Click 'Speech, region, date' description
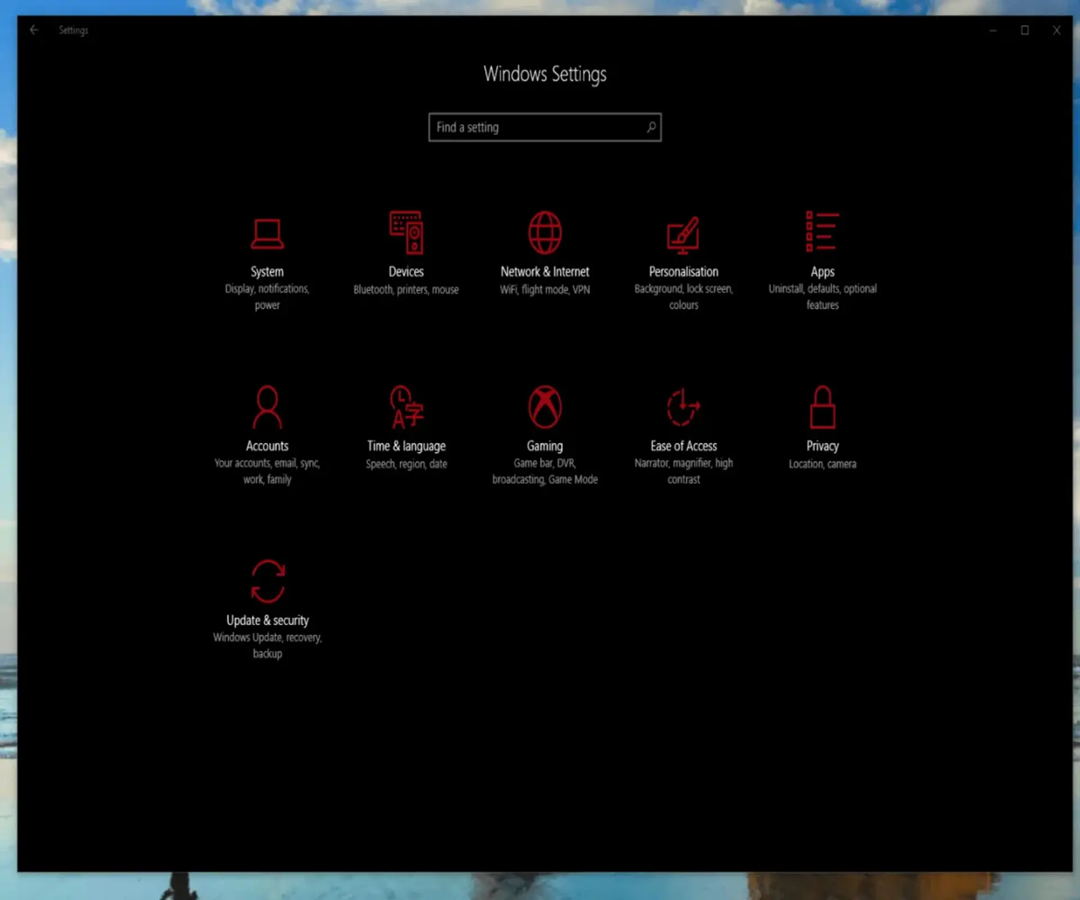Image resolution: width=1080 pixels, height=900 pixels. (x=406, y=464)
